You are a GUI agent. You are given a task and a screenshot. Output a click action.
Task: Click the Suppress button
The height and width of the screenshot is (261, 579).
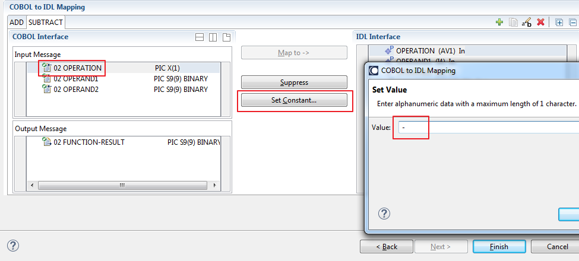[295, 82]
